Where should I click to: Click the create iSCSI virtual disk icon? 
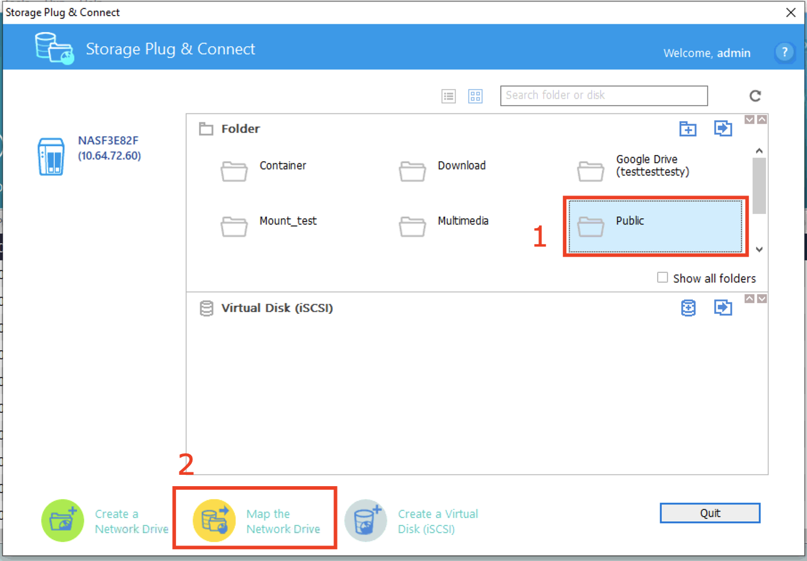point(688,308)
